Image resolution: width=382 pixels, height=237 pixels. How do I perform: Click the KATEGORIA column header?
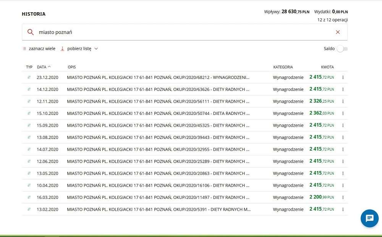[x=283, y=67]
